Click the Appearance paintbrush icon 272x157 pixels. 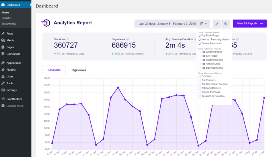coord(3,63)
